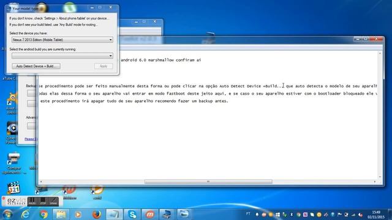Click the Show desktop button at taskbar end
Viewport: 392px width, 220px height.
tap(390, 215)
